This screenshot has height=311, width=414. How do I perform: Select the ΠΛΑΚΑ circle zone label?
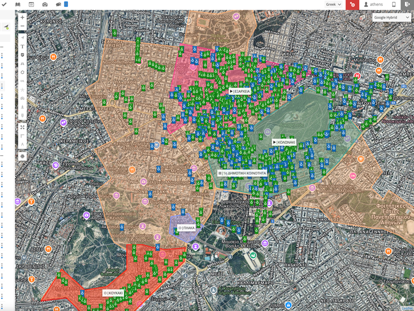coord(187,228)
